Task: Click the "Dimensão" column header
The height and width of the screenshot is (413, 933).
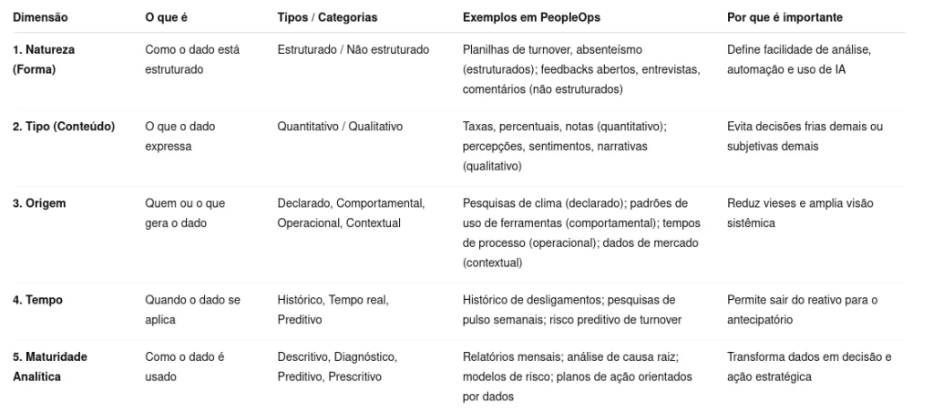Action: coord(40,17)
